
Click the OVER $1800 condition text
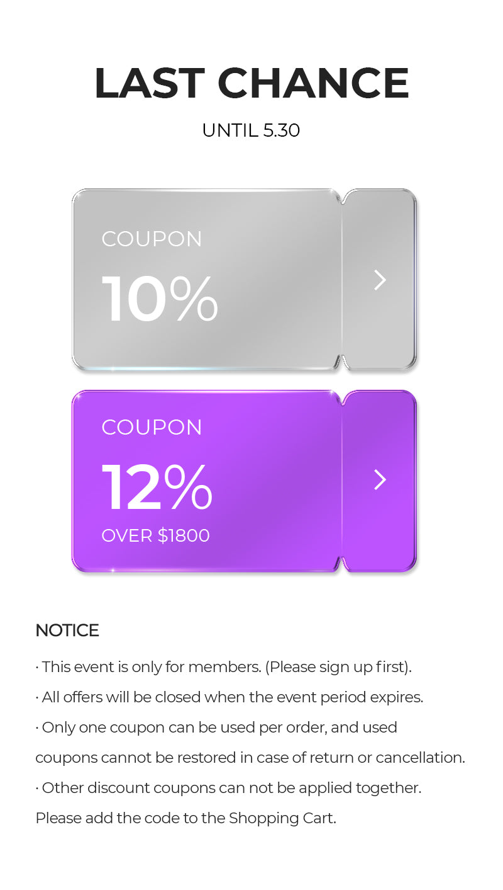[155, 535]
